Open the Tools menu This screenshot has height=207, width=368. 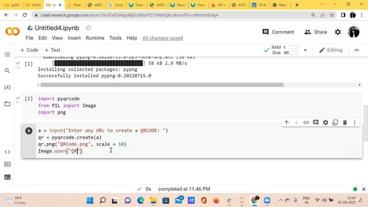click(116, 38)
